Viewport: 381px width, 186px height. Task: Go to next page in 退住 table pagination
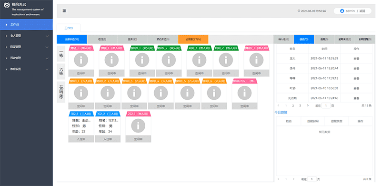tap(308, 105)
